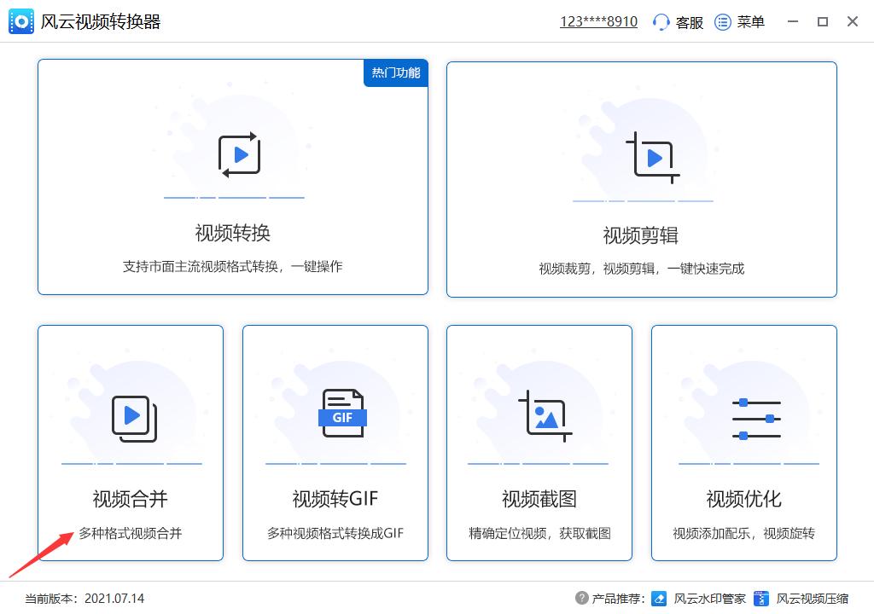Open the 视频转换 video conversion tool
Viewport: 874px width, 614px height.
pyautogui.click(x=232, y=177)
